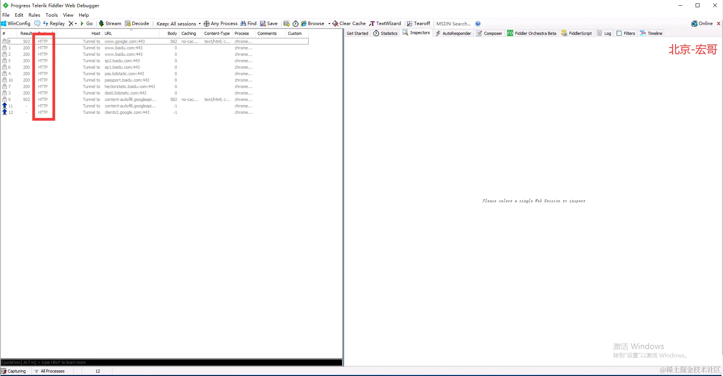Tick the Filters tab checkbox

[x=619, y=33]
